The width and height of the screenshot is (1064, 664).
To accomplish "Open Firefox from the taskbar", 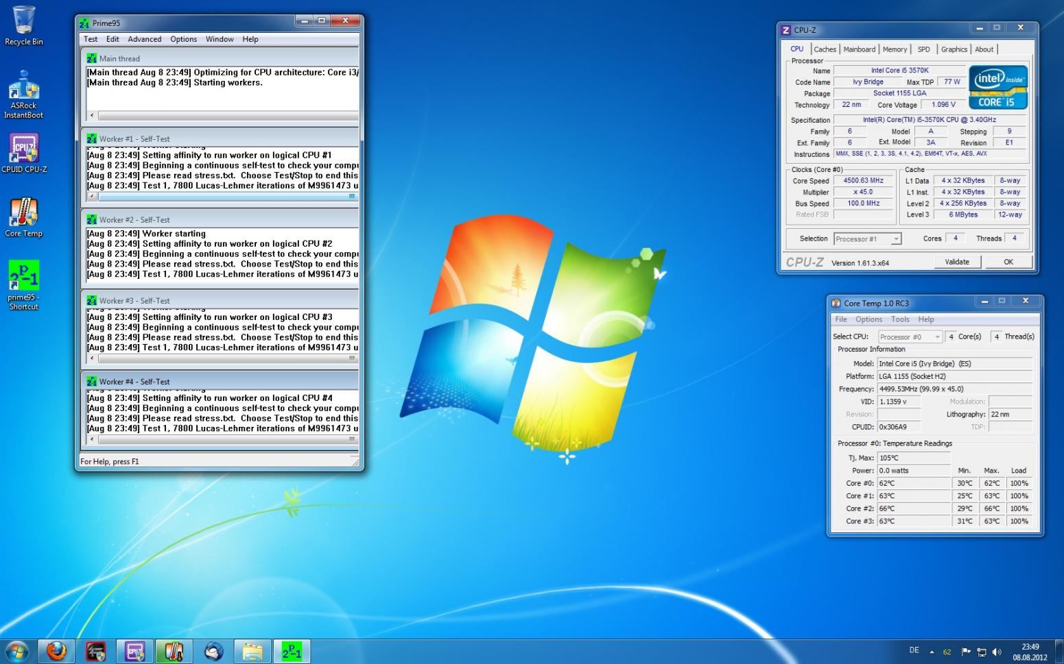I will [x=56, y=650].
